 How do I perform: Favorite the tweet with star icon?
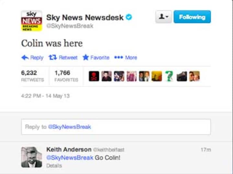click(96, 57)
